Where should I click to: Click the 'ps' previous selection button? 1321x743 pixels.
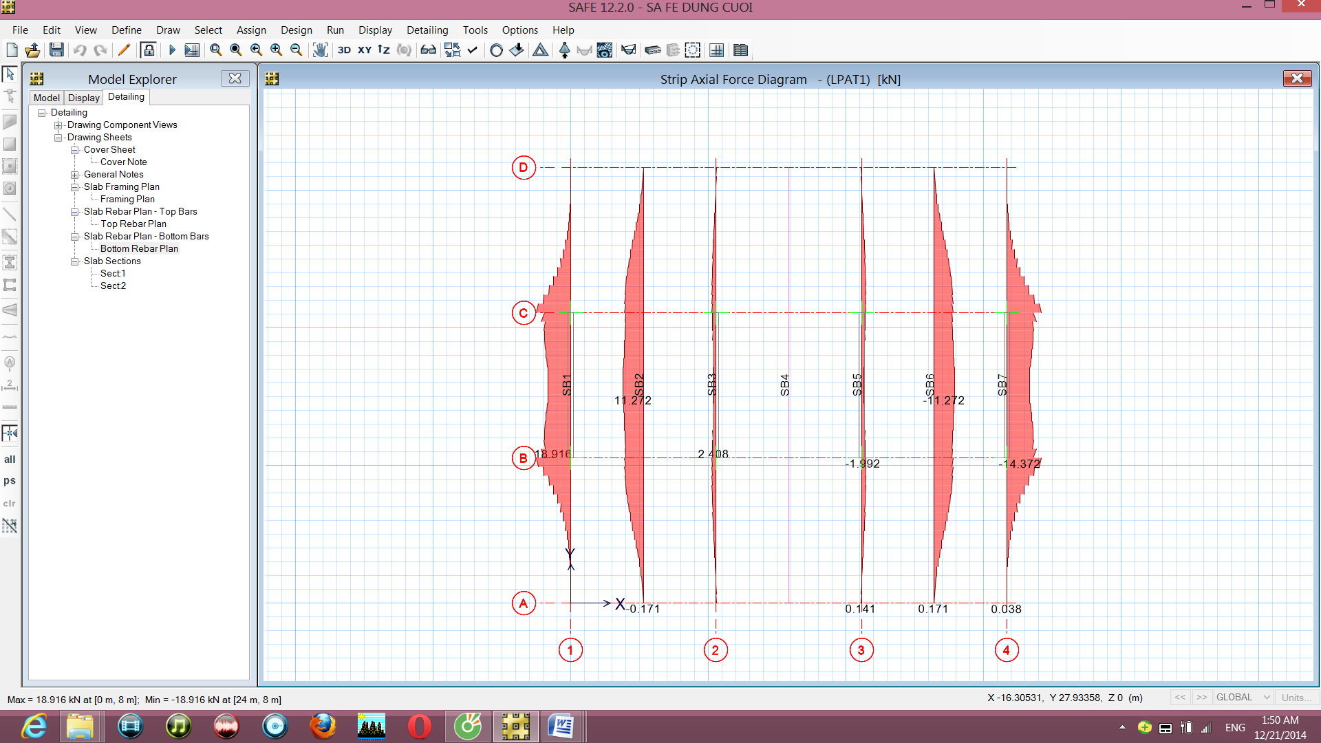[x=10, y=481]
